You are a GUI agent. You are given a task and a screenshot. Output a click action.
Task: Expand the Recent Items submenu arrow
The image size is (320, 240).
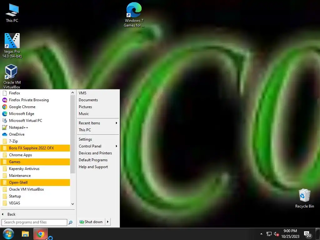point(116,123)
